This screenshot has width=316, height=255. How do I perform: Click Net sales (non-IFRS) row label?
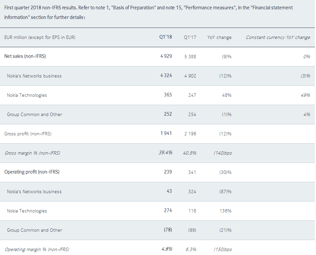pyautogui.click(x=25, y=56)
